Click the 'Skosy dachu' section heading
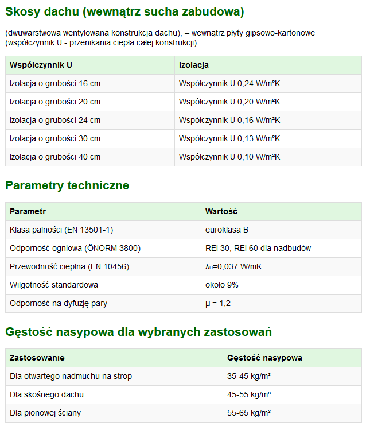 pyautogui.click(x=124, y=11)
